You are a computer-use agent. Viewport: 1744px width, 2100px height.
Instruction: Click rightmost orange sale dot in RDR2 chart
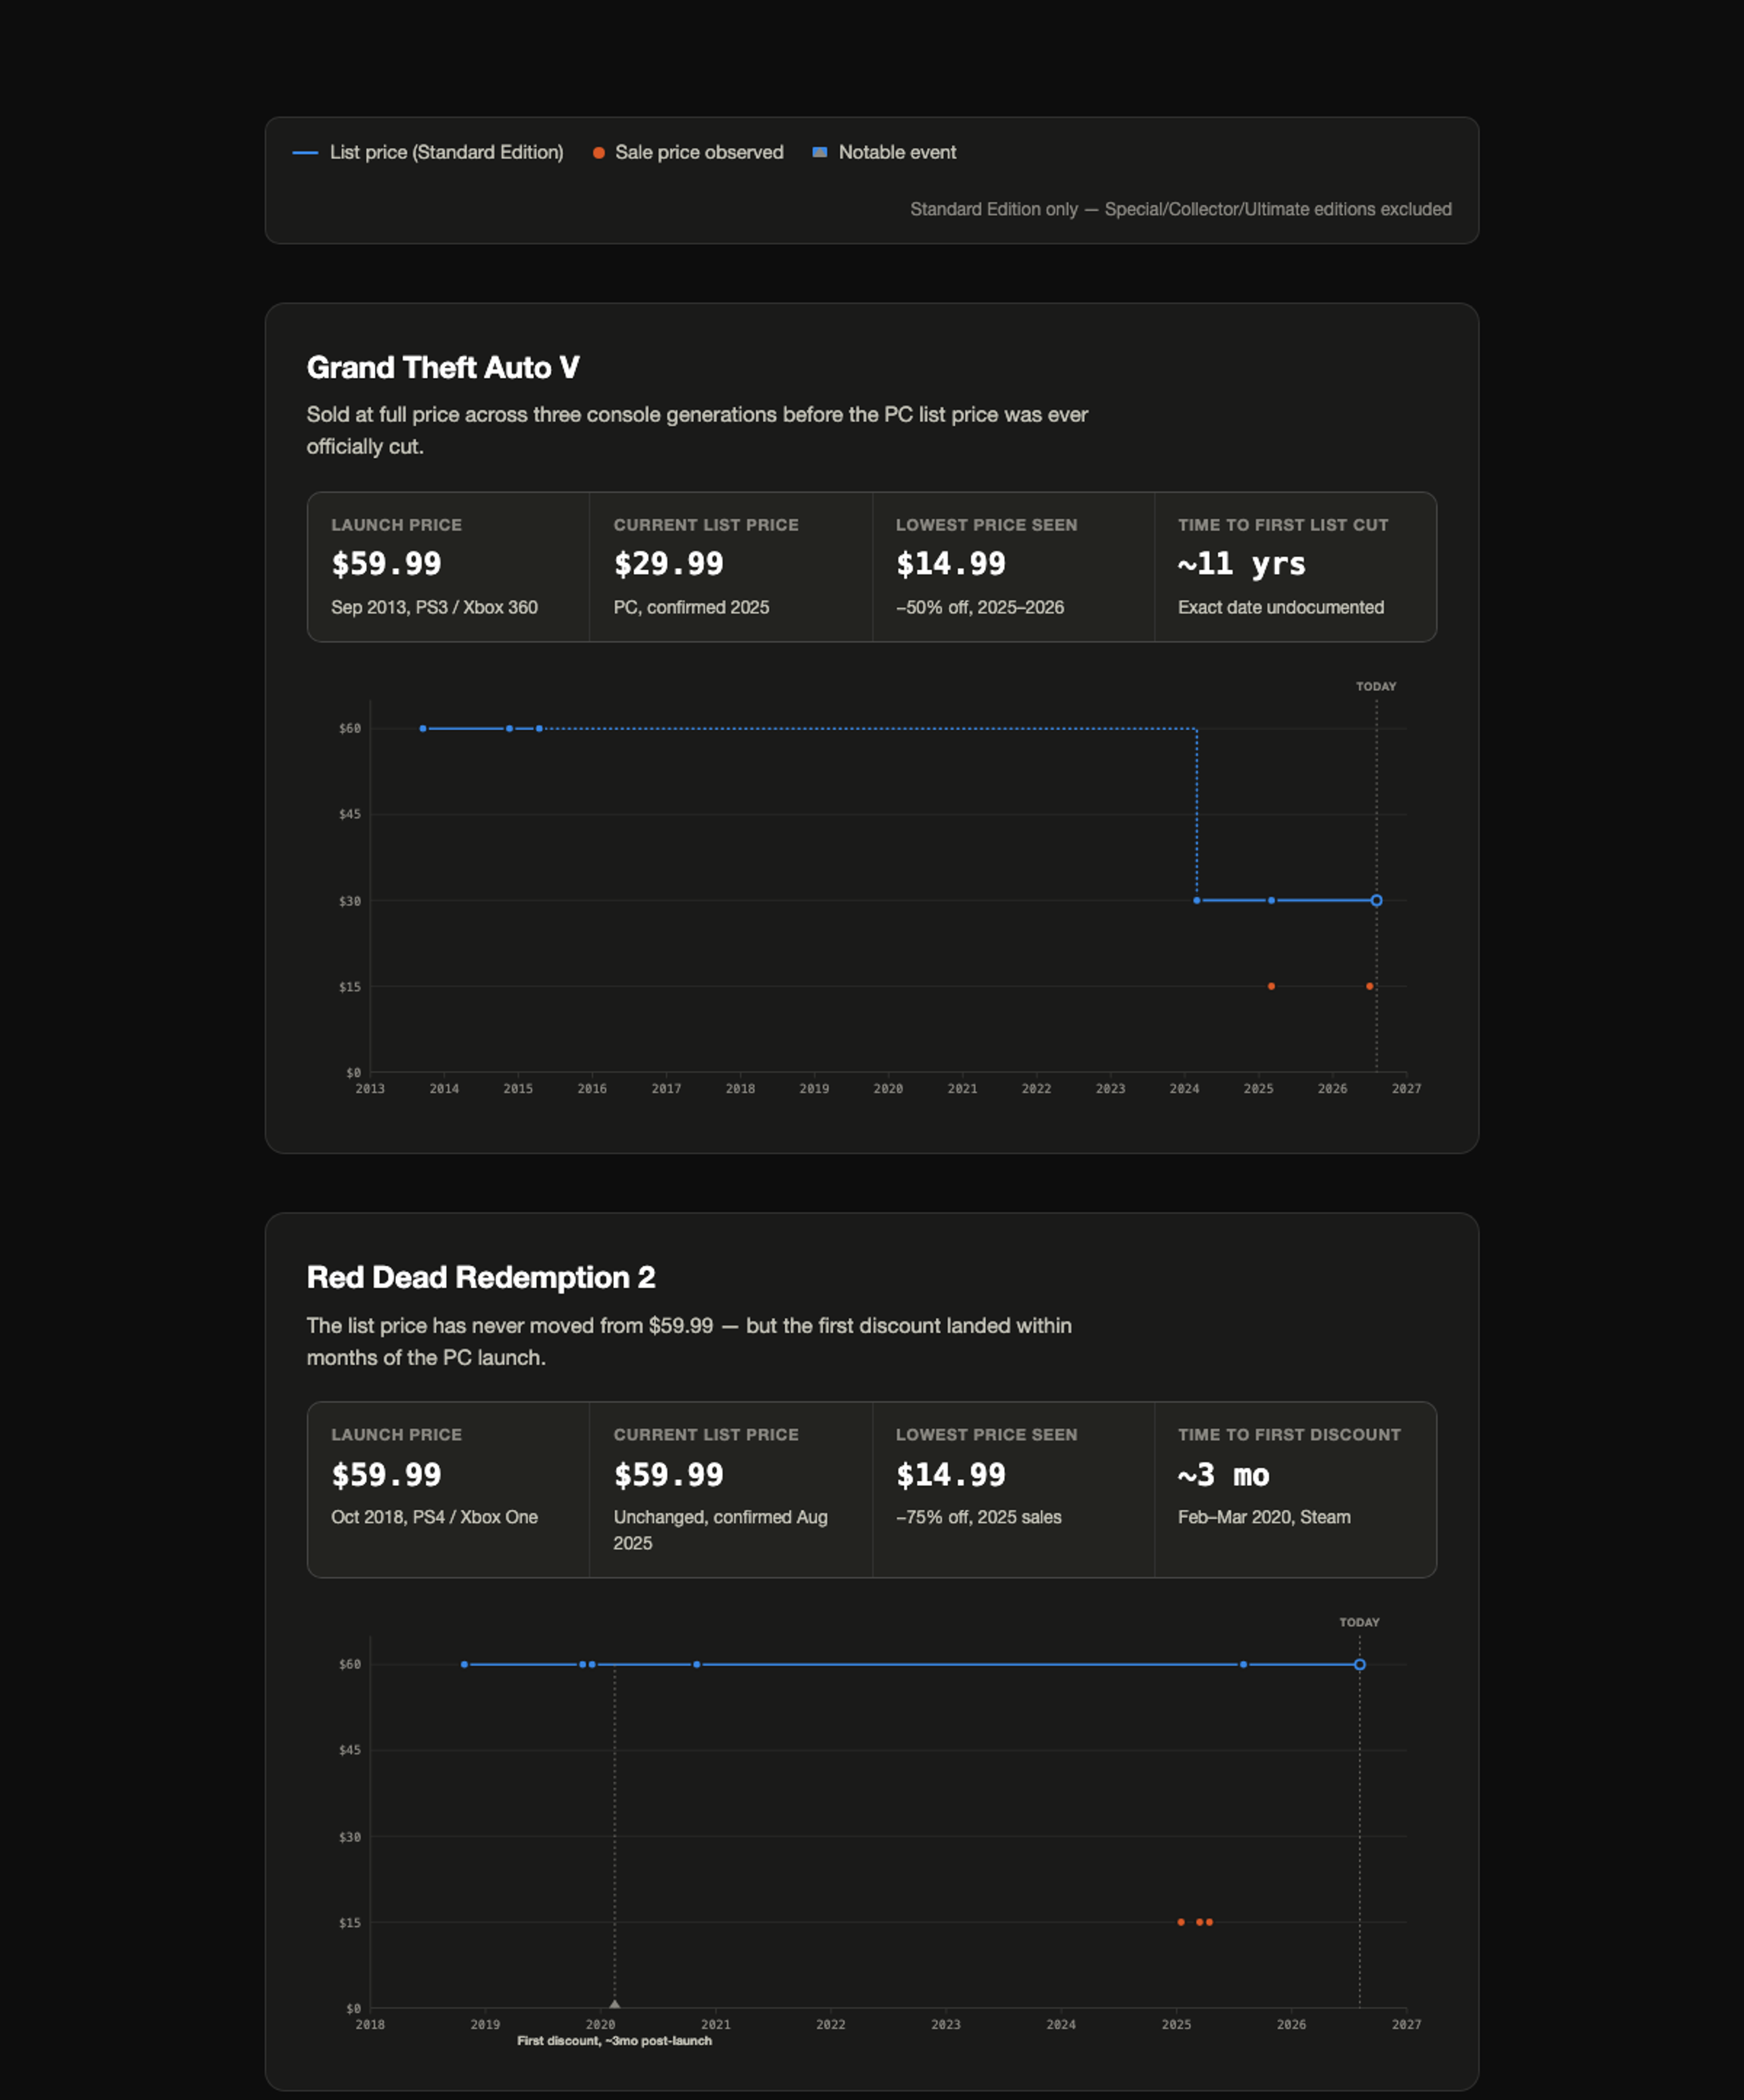point(1209,1922)
